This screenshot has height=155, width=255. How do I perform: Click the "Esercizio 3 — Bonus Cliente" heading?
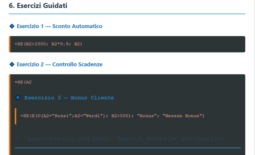point(69,98)
